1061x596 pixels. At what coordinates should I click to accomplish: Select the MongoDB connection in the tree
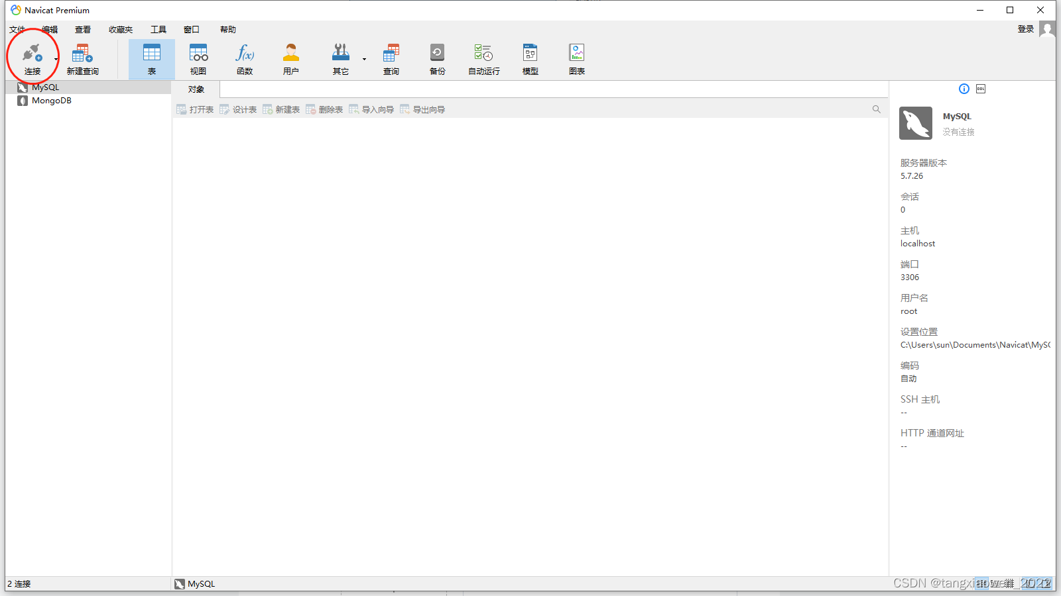pos(88,101)
